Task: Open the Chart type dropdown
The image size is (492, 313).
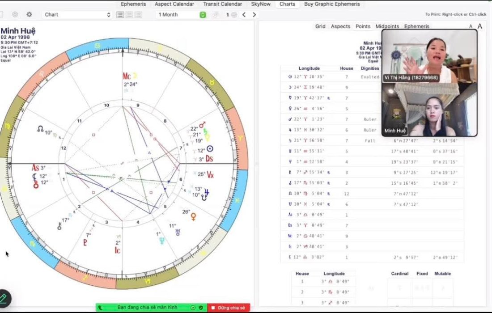Action: 77,15
